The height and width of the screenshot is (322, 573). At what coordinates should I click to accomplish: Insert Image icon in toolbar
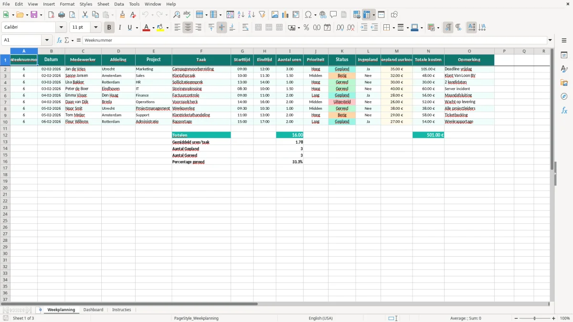click(x=275, y=15)
